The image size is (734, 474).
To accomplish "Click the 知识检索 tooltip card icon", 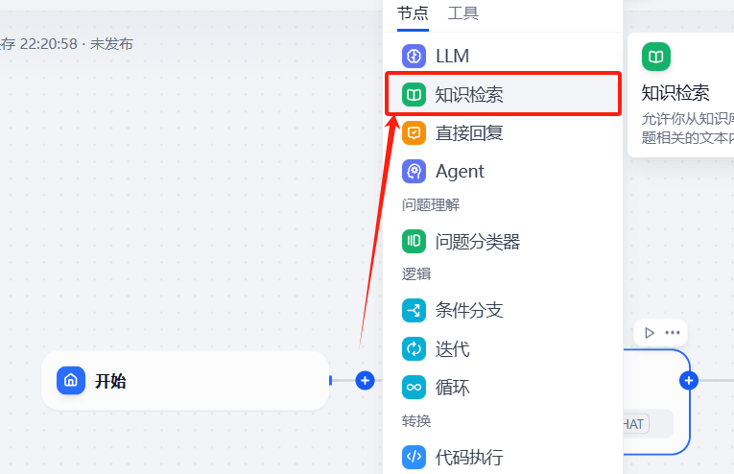I will click(656, 57).
